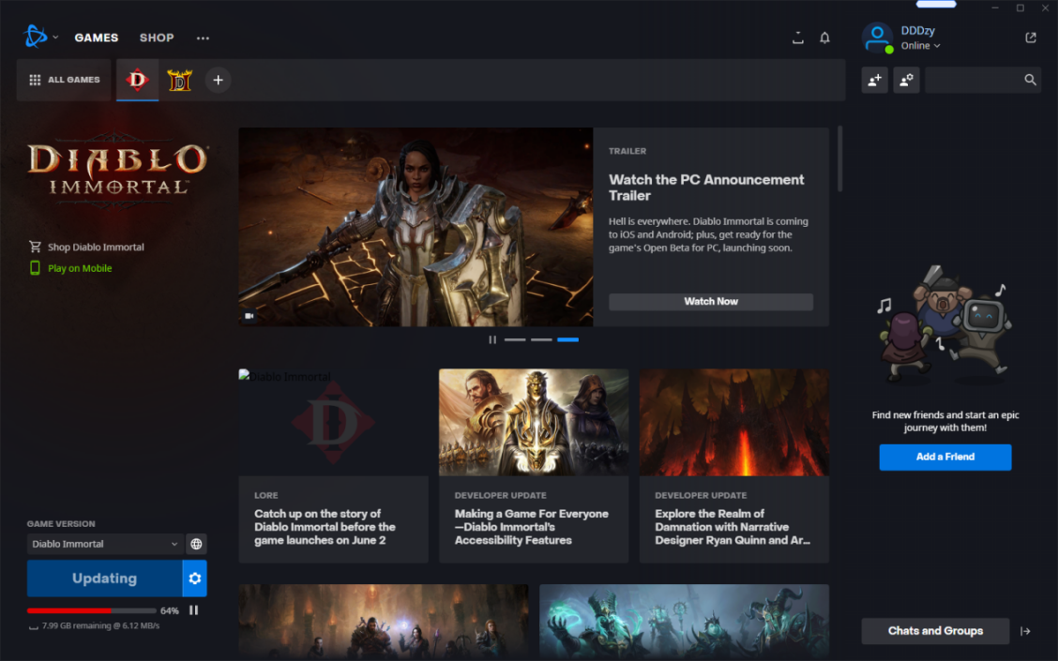This screenshot has width=1058, height=661.
Task: Switch to the Diablo II game icon
Action: tap(179, 81)
